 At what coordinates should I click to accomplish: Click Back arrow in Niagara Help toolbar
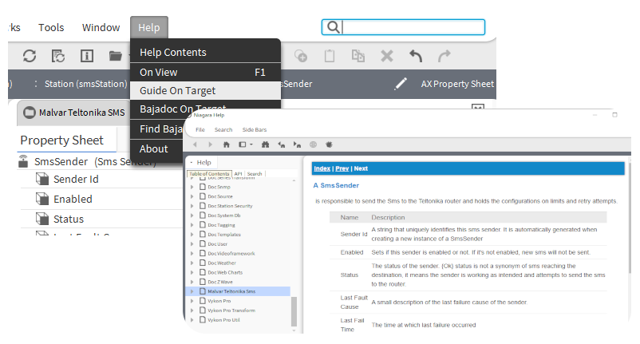click(x=195, y=144)
